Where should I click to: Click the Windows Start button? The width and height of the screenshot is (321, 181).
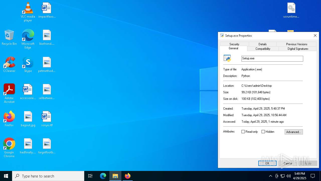[6, 176]
